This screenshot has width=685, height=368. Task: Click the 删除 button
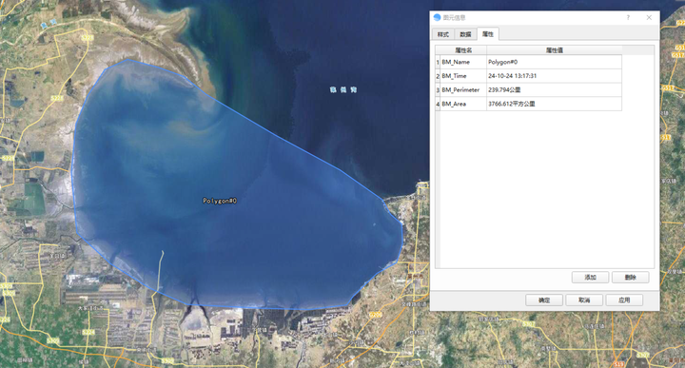(631, 278)
